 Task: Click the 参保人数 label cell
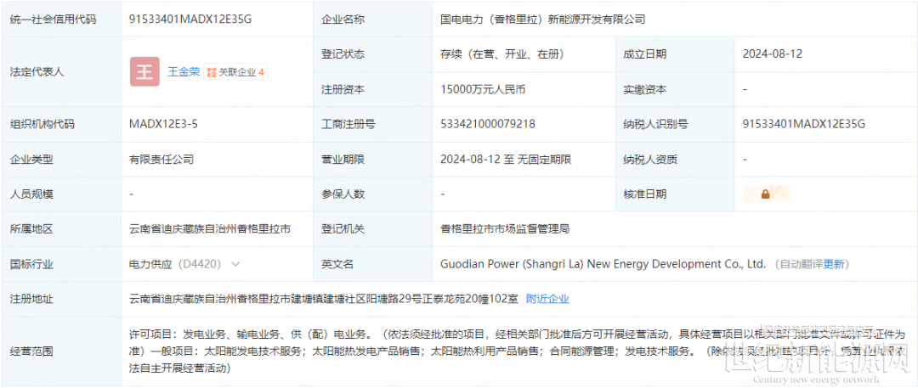371,194
